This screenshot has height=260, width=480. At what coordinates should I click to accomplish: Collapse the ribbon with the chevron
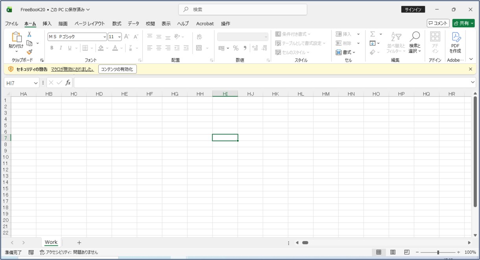(471, 59)
